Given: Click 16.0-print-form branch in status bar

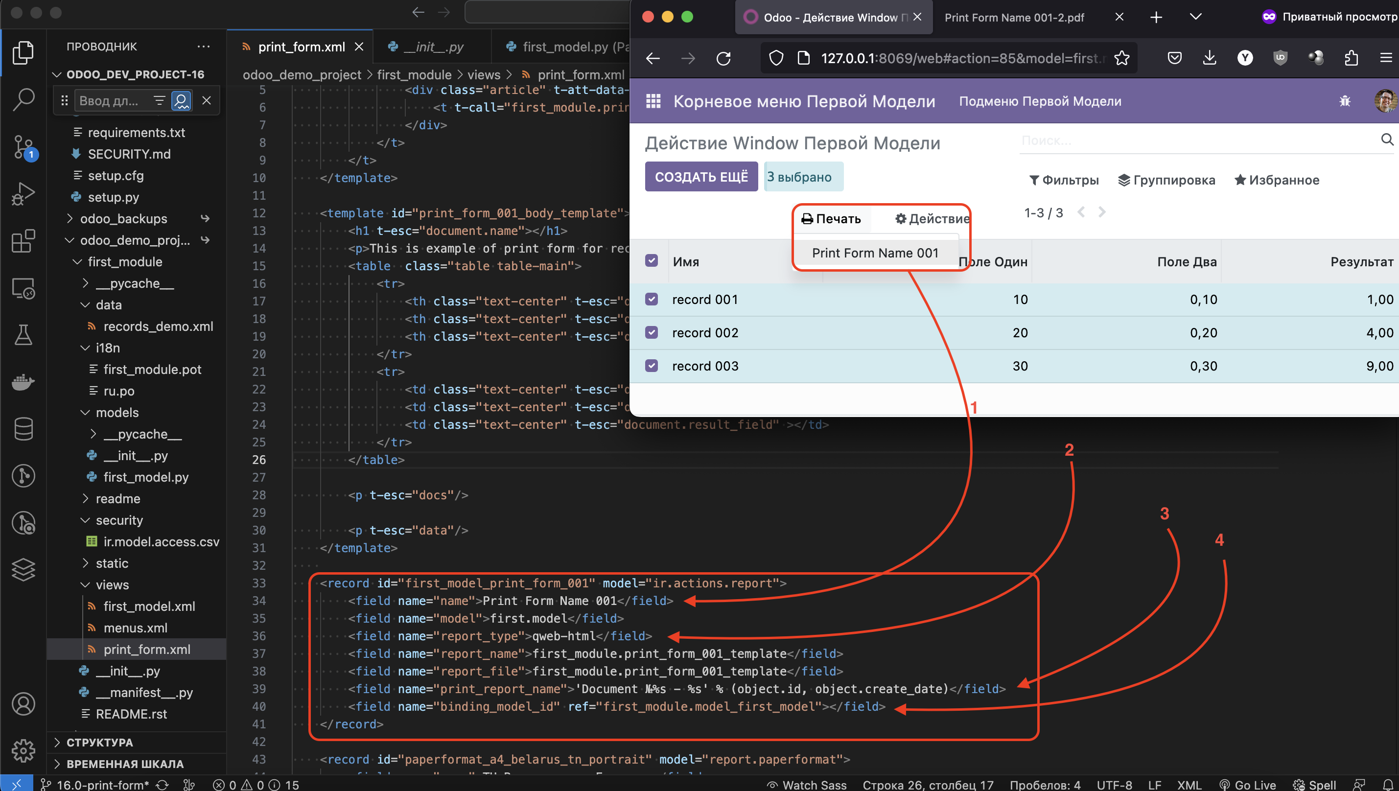Looking at the screenshot, I should click(x=95, y=785).
